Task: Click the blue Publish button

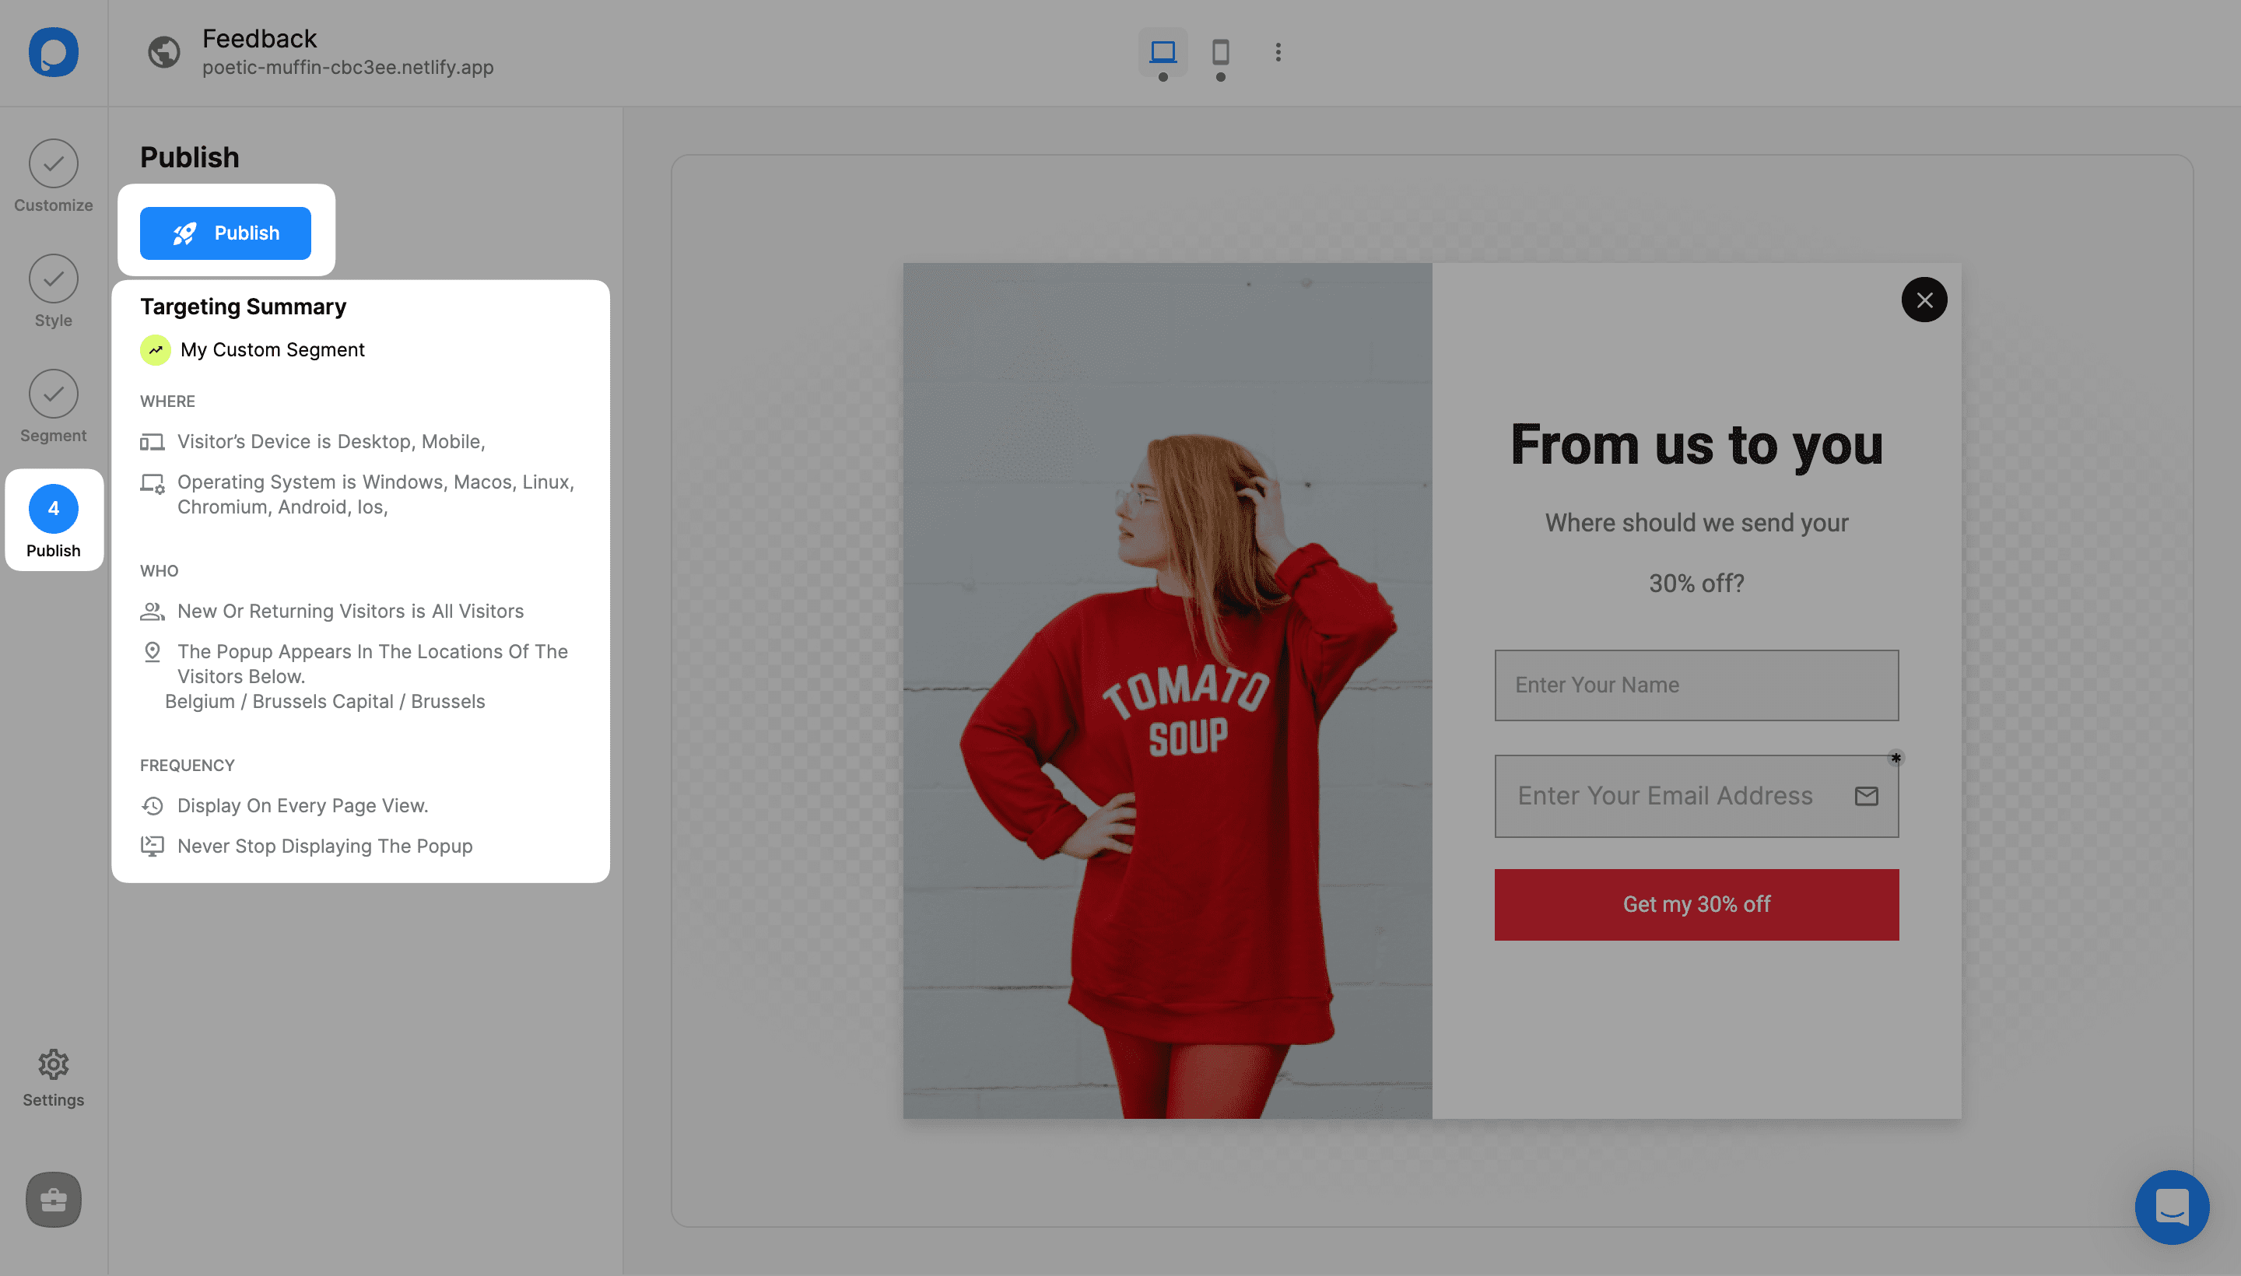Action: 226,233
